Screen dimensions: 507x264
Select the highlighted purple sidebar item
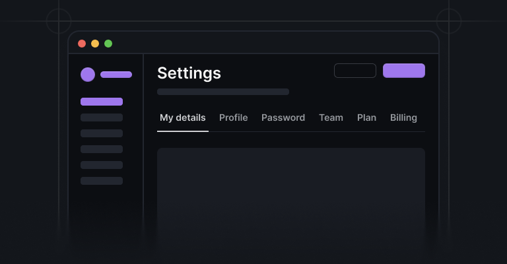pos(102,102)
